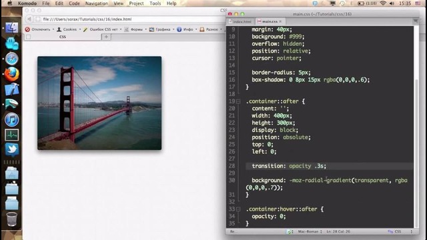Image resolution: width=427 pixels, height=240 pixels.
Task: Click the editor vertical scrollbar
Action: tap(416, 153)
